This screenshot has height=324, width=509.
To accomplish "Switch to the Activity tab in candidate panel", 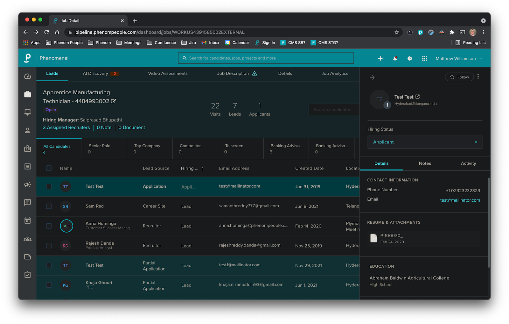I will [468, 163].
